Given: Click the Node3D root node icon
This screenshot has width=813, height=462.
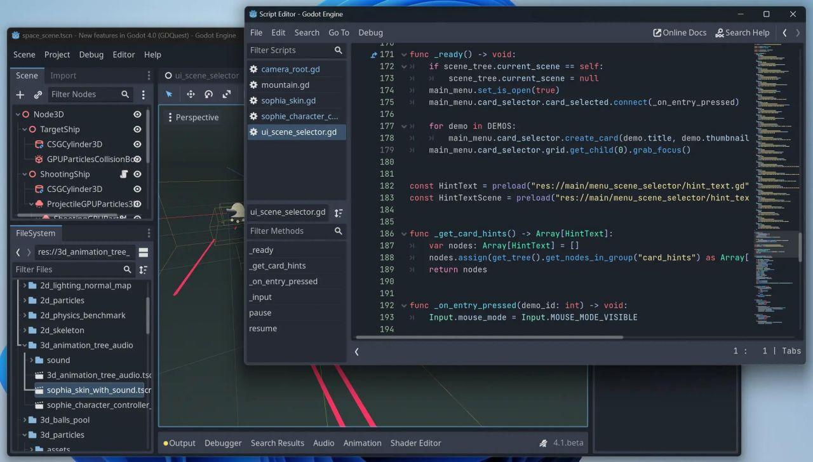Looking at the screenshot, I should coord(26,114).
